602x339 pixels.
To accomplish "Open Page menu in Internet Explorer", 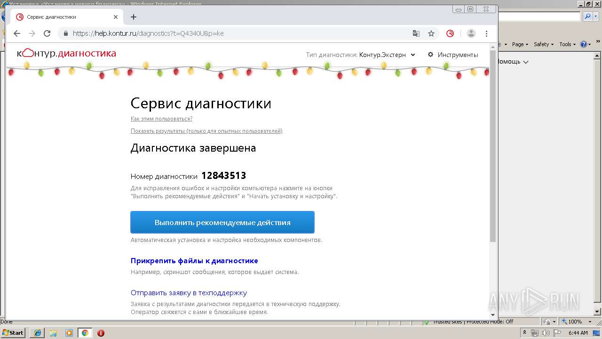I will [x=520, y=44].
